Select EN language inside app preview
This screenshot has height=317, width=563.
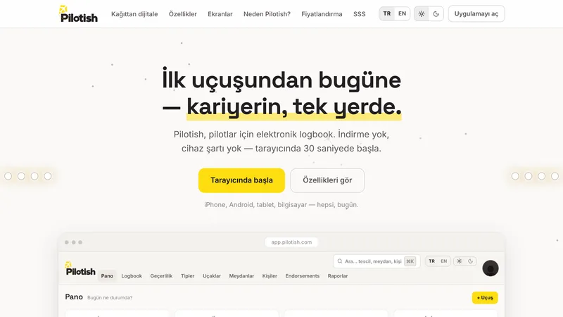444,261
